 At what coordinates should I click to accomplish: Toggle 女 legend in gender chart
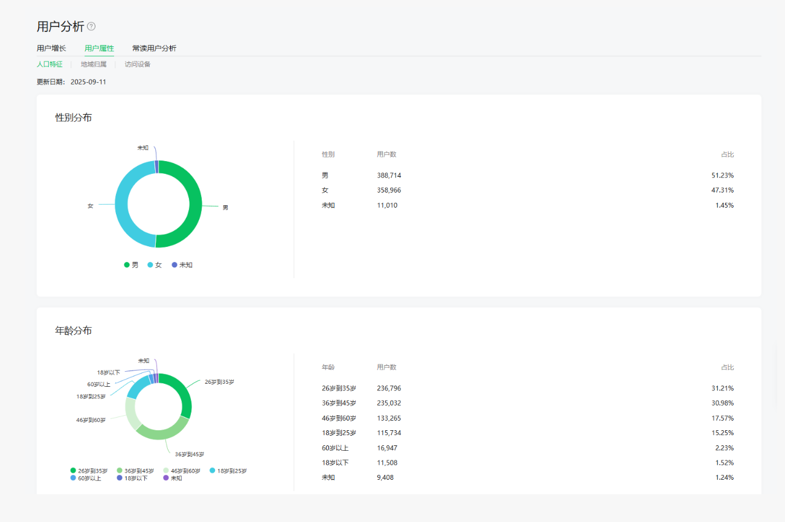pos(155,265)
